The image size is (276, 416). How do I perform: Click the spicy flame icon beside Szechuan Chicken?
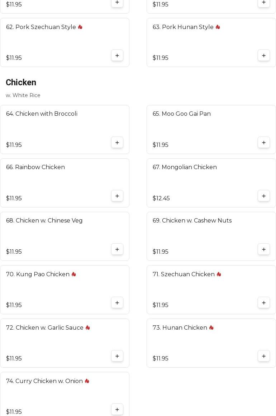point(219,274)
